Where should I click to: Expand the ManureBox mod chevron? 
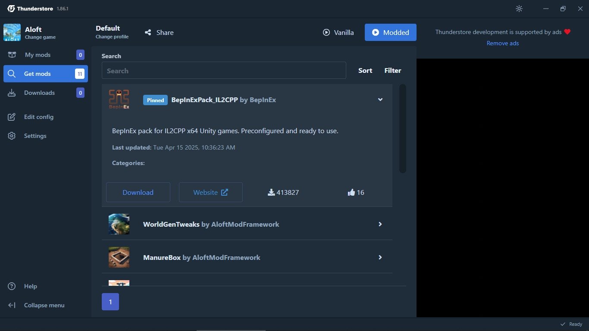[380, 257]
